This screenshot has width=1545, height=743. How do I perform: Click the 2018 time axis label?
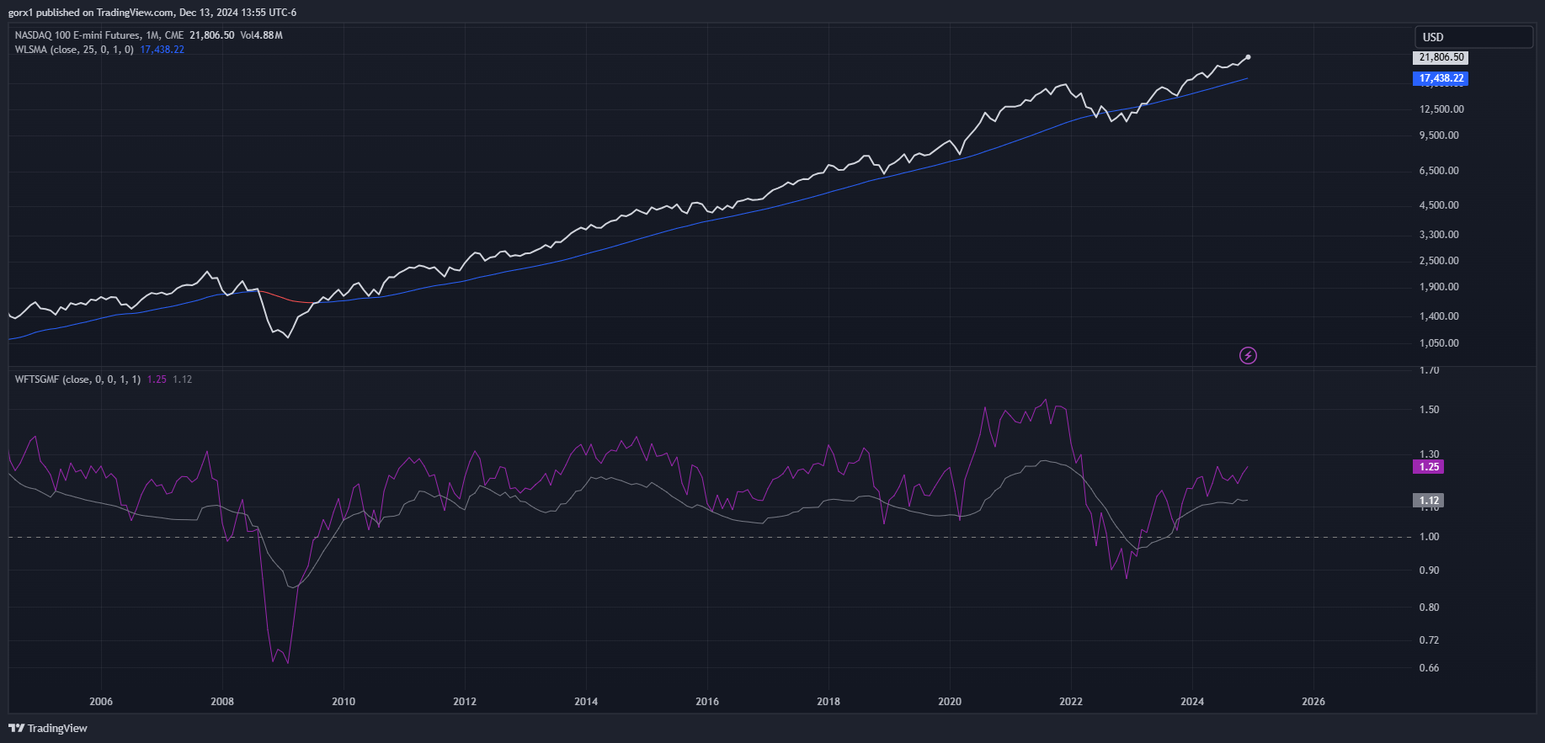[x=828, y=702]
